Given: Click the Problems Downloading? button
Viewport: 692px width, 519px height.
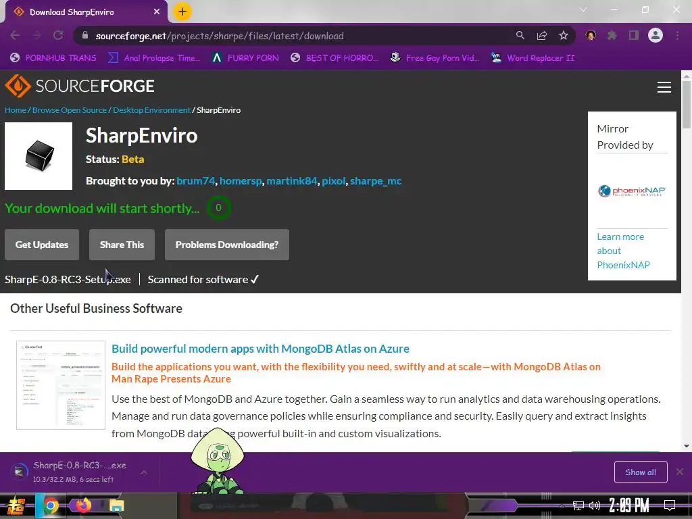Looking at the screenshot, I should [227, 245].
